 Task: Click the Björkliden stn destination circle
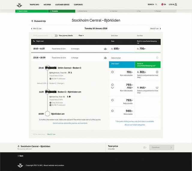tap(47, 114)
